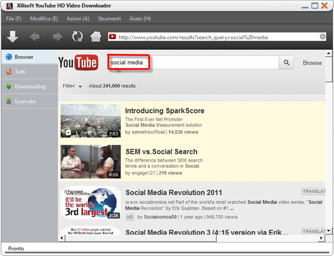The width and height of the screenshot is (334, 256).
Task: Click the '14,530 views' text
Action: click(x=183, y=132)
